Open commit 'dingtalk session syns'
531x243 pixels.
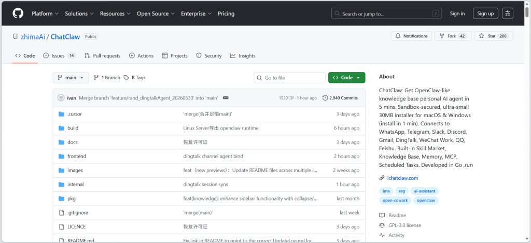(x=205, y=184)
